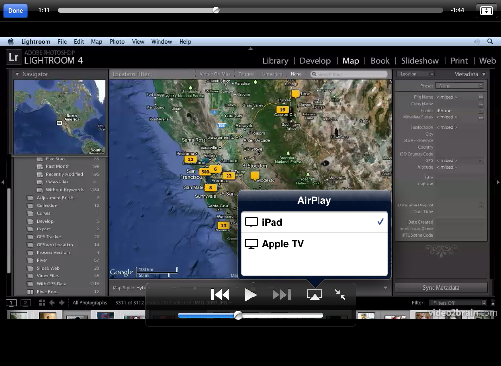
Task: Skip to next track button
Action: 281,295
